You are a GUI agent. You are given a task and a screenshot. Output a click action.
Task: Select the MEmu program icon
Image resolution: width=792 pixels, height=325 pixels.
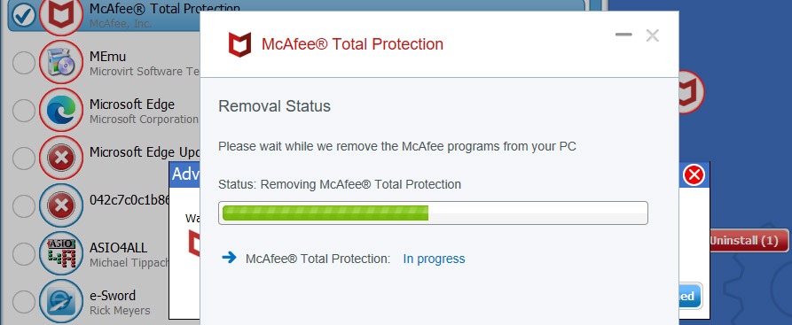(60, 62)
